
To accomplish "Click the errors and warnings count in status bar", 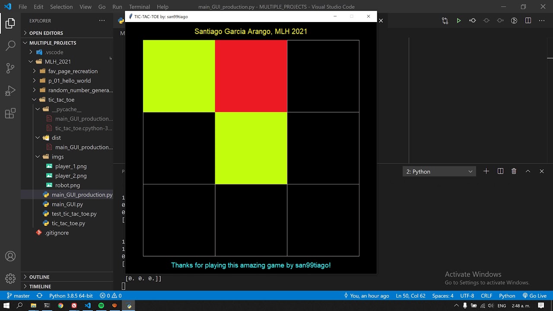I will (x=111, y=296).
